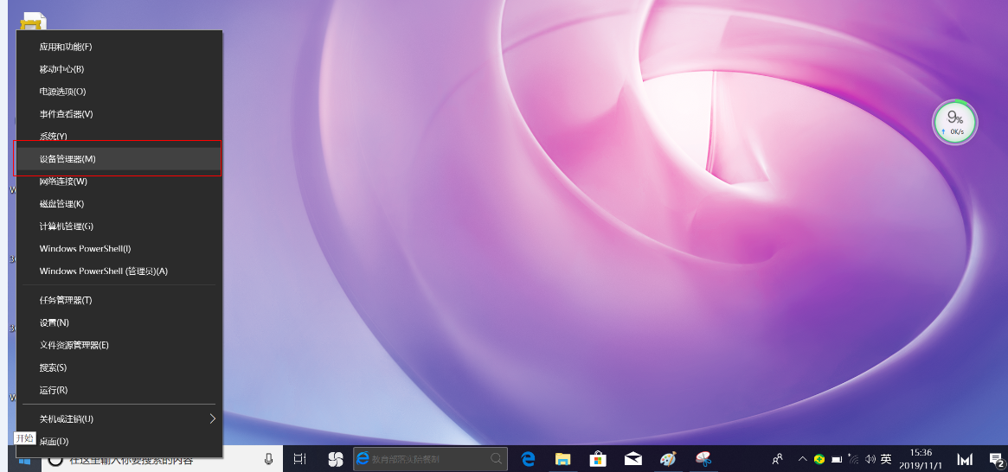Open the Mail app on taskbar
Image resolution: width=1008 pixels, height=472 pixels.
tap(633, 459)
